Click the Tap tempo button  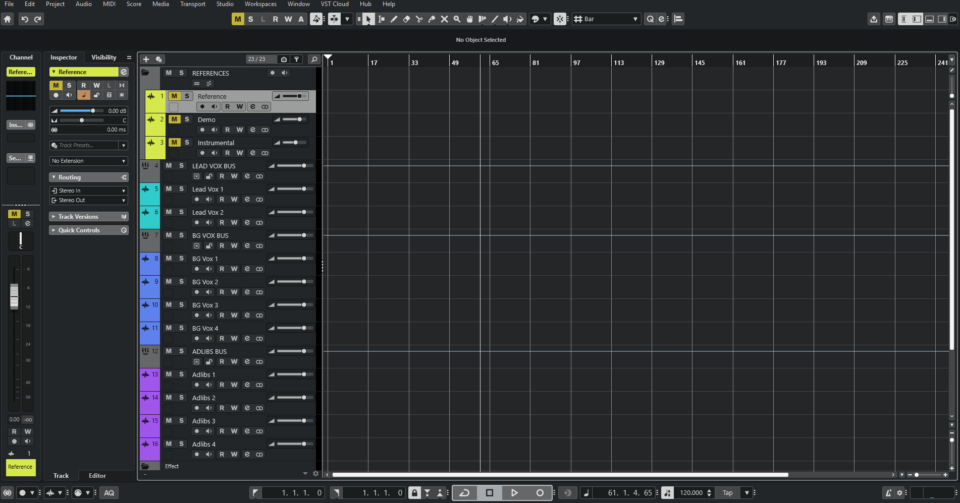(x=727, y=492)
